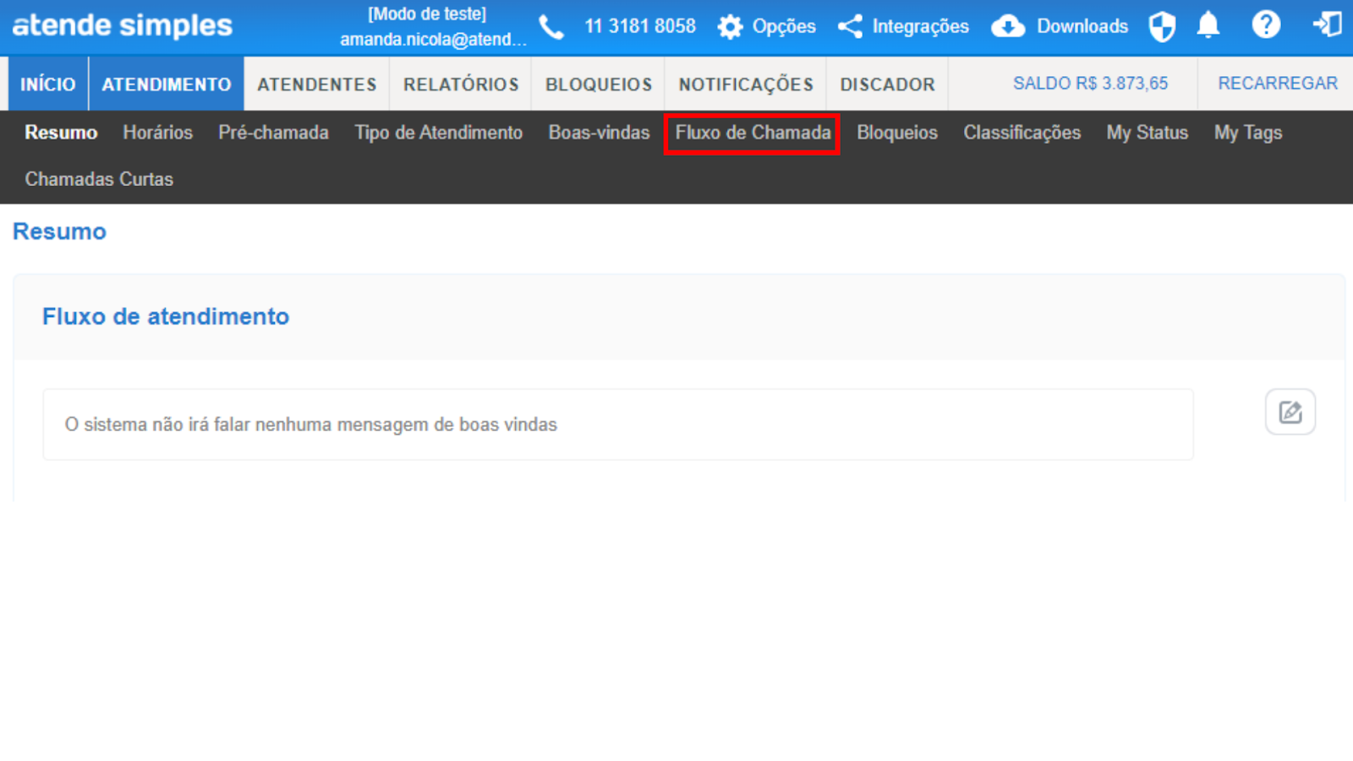Viewport: 1353px width, 761px height.
Task: Open the Horários submenu item
Action: [158, 133]
